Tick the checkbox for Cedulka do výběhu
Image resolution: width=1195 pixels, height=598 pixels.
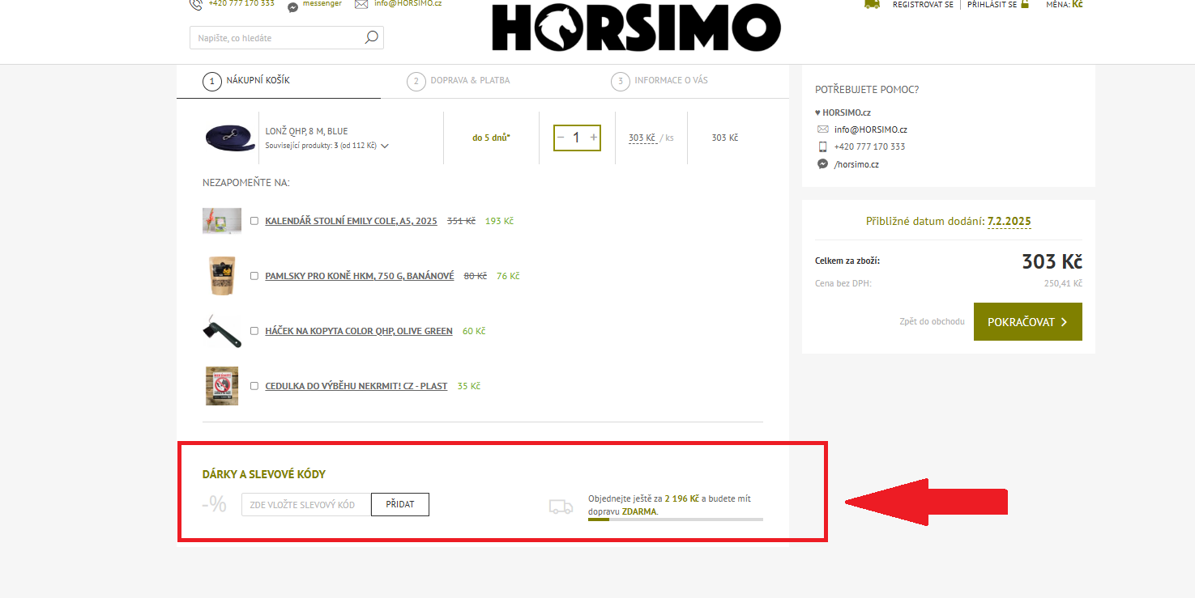254,386
